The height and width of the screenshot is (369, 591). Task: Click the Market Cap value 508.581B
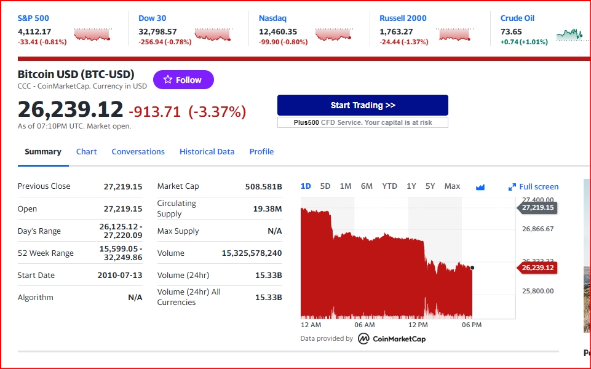pyautogui.click(x=263, y=186)
